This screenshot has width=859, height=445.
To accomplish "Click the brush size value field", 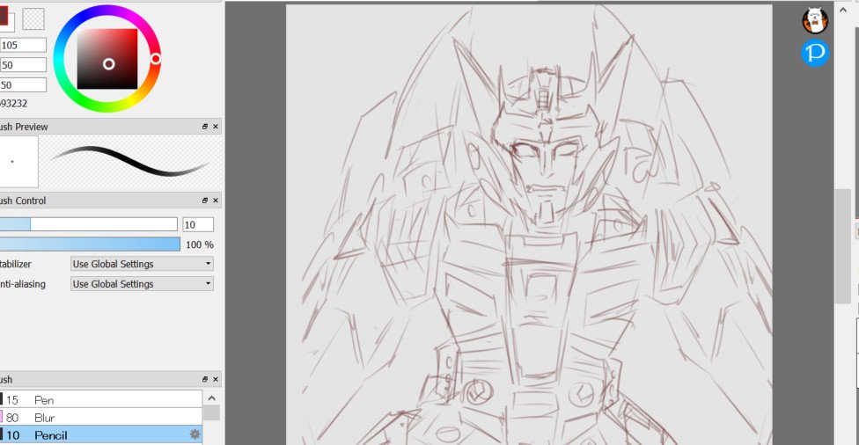I will 198,224.
